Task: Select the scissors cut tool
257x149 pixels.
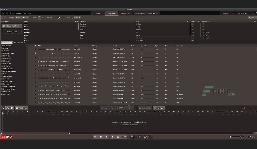Action: tap(12, 108)
